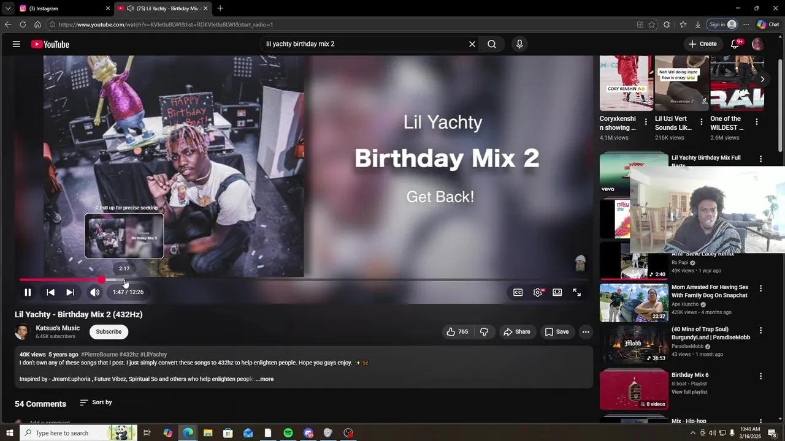Open options for Coryxkenshin short
785x441 pixels.
tap(646, 122)
